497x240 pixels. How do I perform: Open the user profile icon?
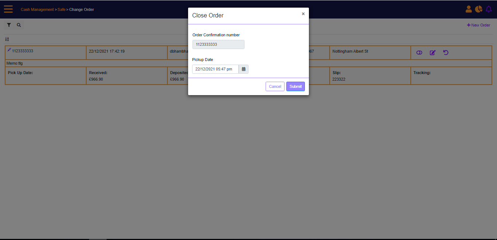(x=469, y=9)
